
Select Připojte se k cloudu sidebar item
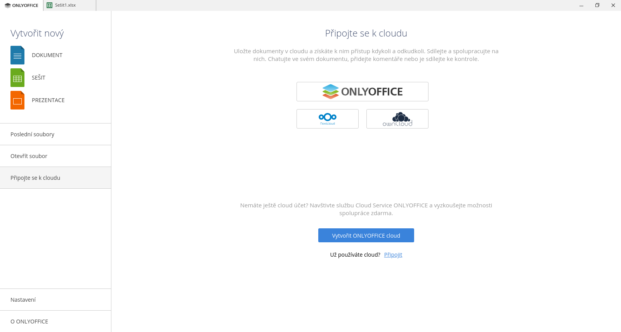(x=56, y=178)
